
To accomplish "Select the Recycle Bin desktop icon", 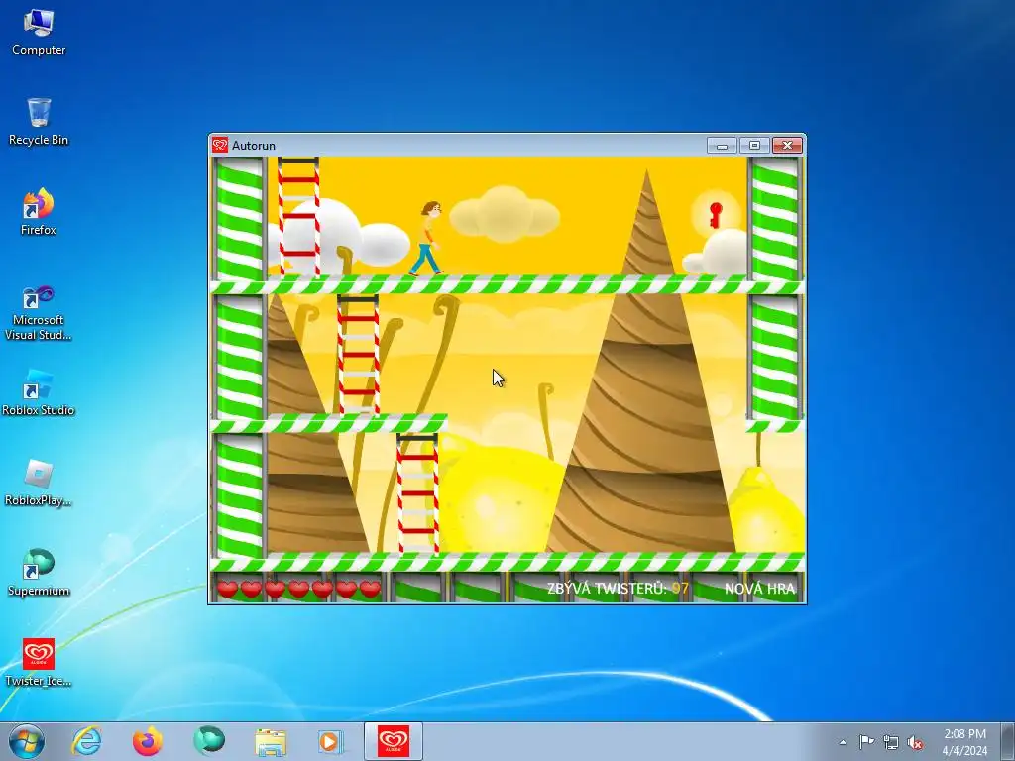I will pos(39,122).
